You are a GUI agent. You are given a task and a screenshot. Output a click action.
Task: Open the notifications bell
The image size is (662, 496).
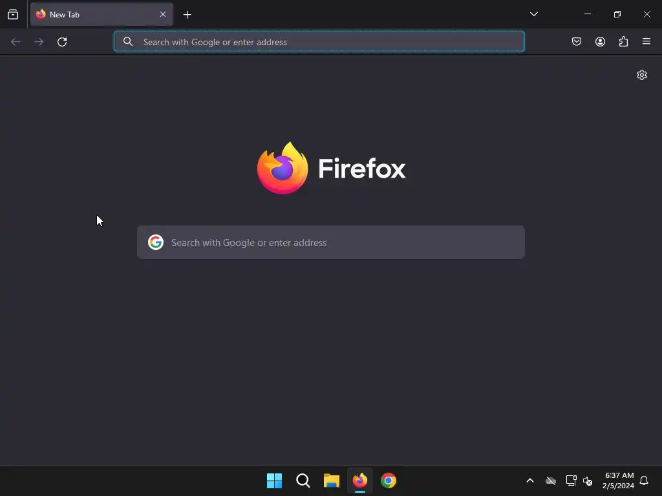tap(644, 480)
